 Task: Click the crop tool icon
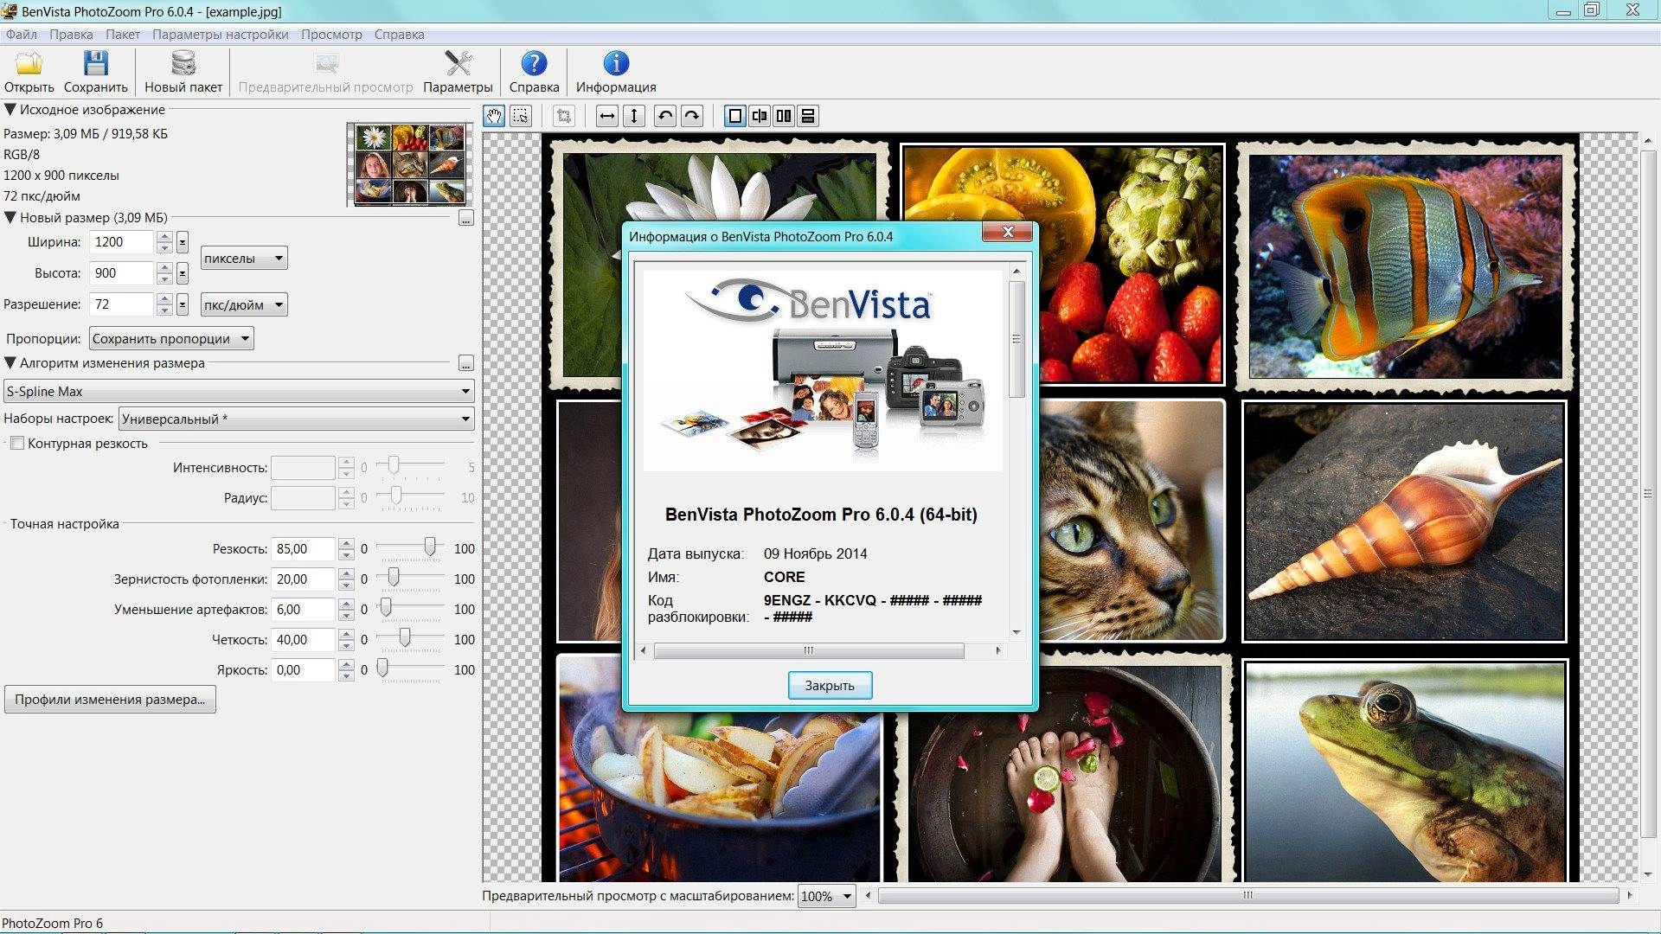(564, 116)
